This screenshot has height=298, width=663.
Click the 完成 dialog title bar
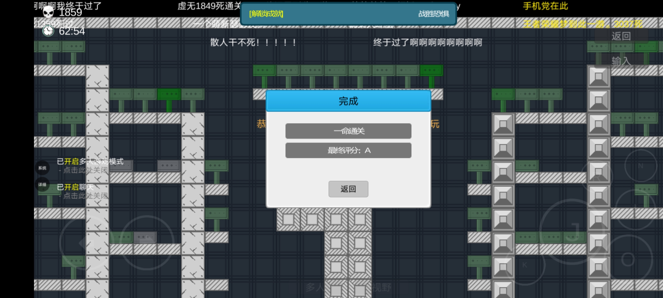(x=348, y=101)
